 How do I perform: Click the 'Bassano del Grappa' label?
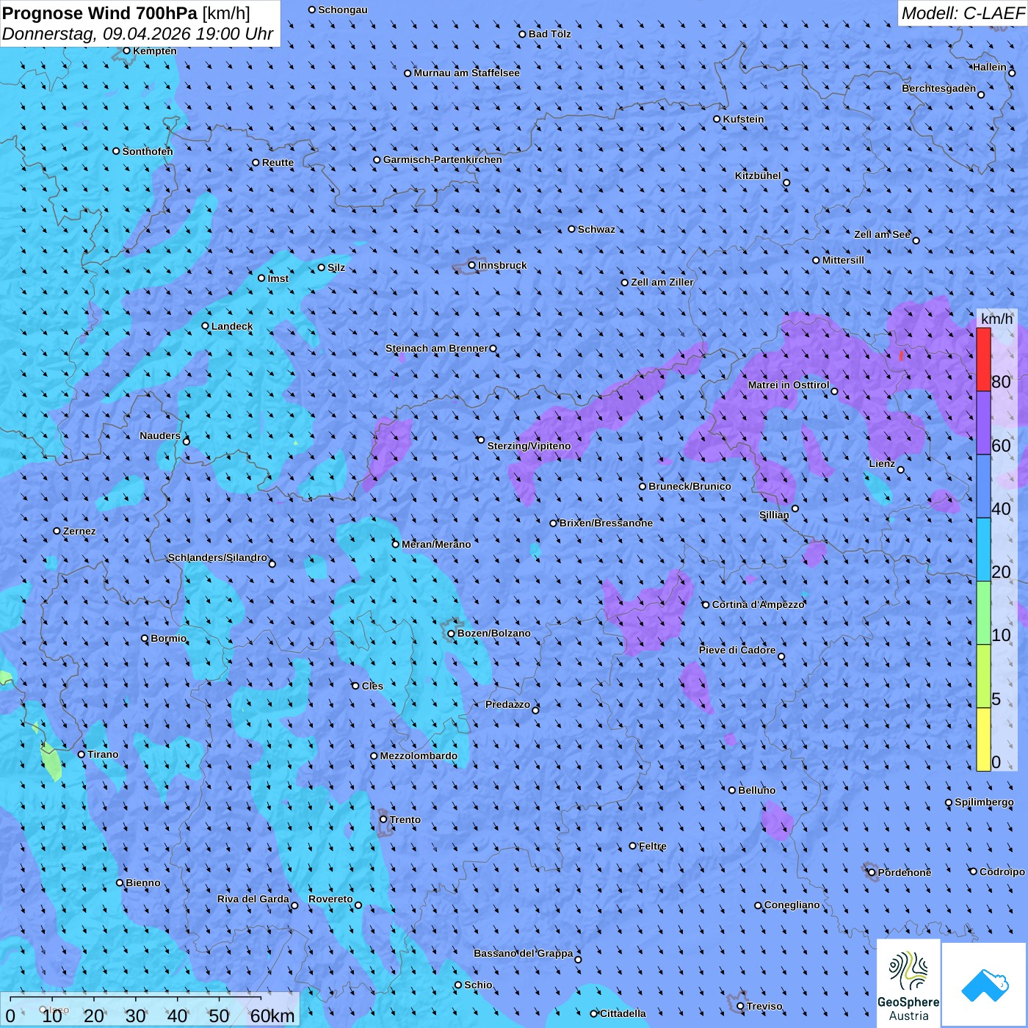click(x=524, y=953)
